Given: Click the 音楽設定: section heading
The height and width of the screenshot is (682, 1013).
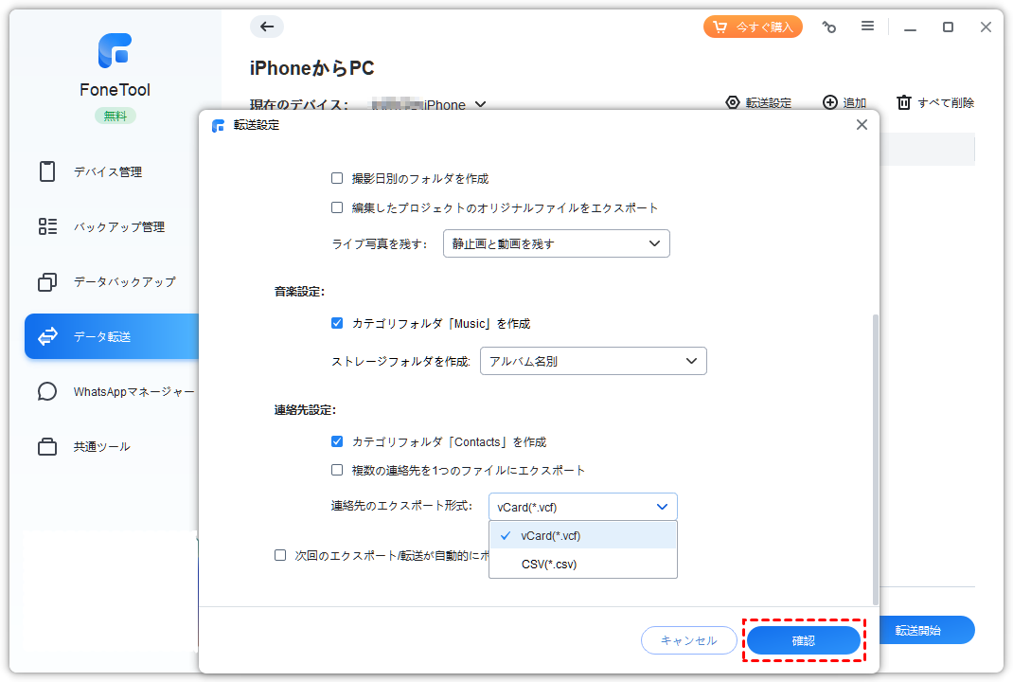Looking at the screenshot, I should click(299, 292).
